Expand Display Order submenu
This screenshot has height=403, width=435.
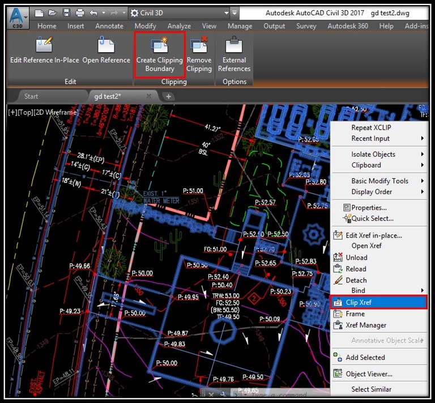click(379, 191)
